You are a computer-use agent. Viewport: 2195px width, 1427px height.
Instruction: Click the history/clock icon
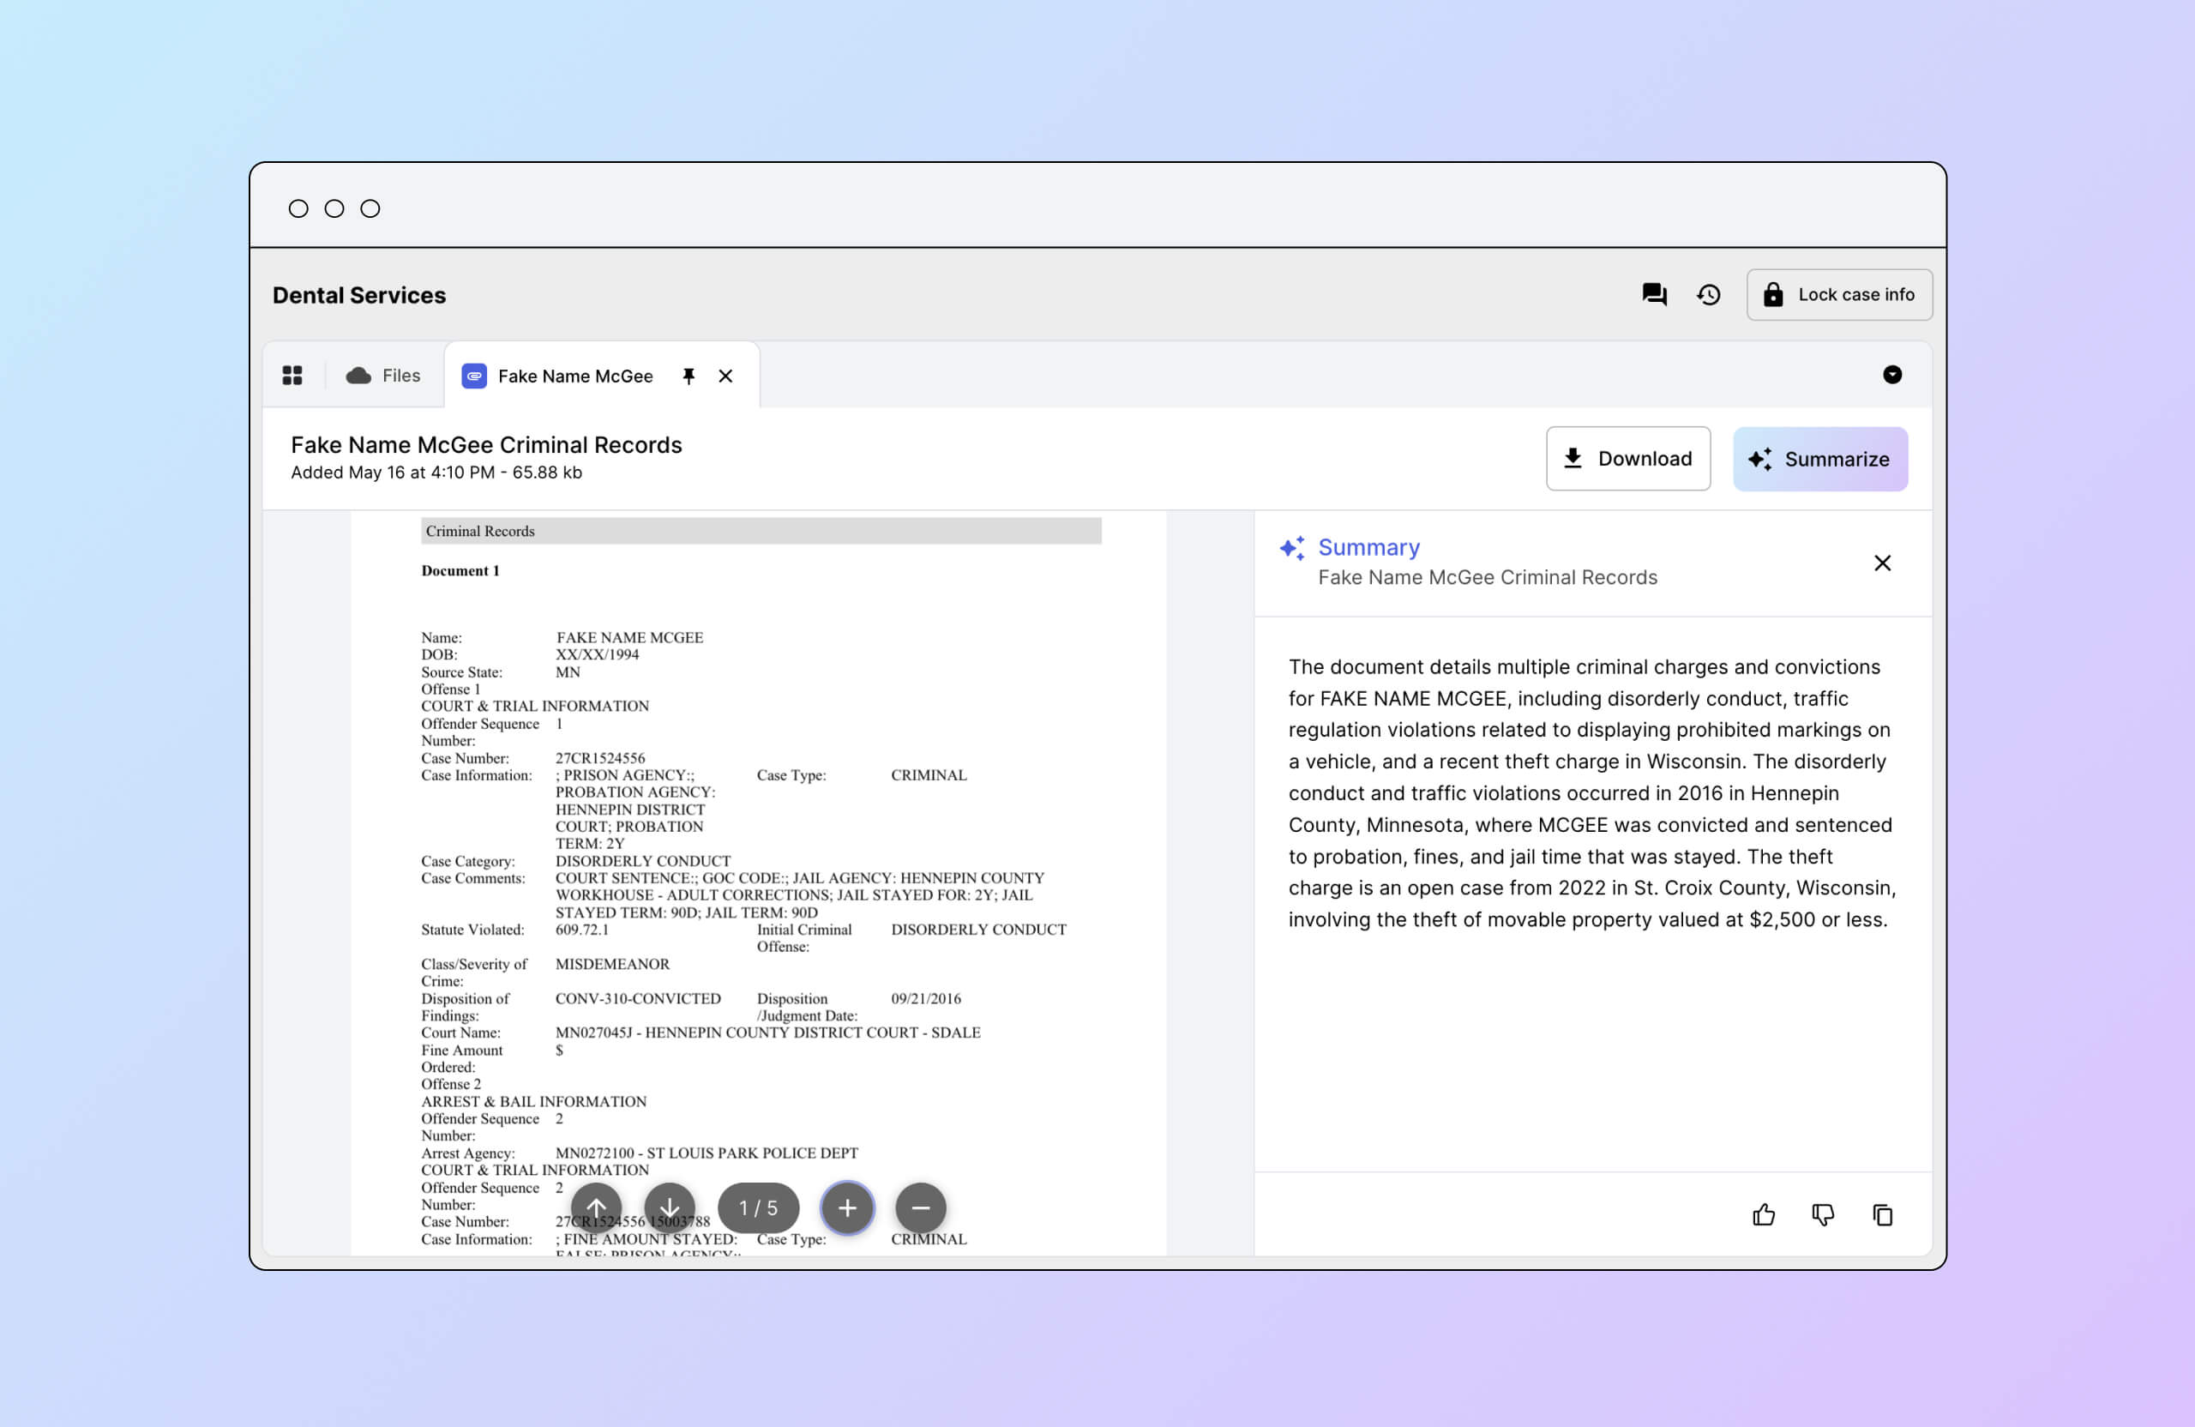(1709, 294)
